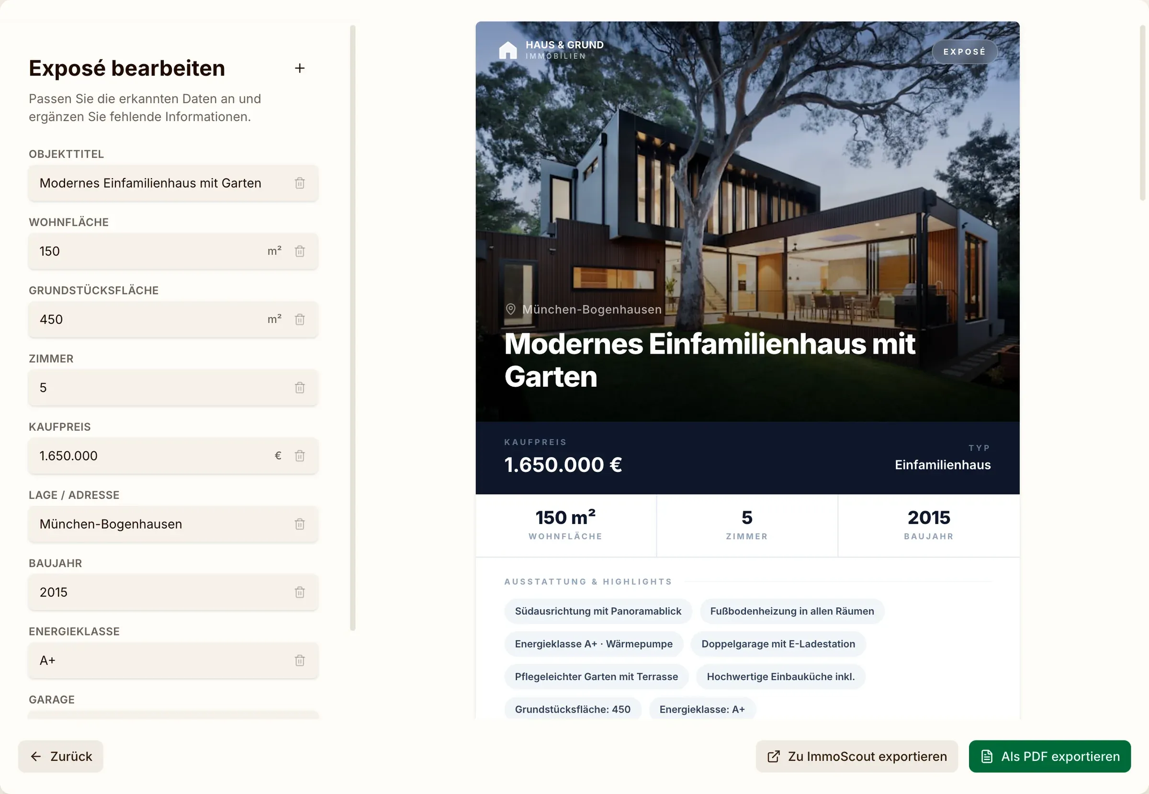Remove Kaufpreis field using trash icon
This screenshot has width=1149, height=794.
click(x=300, y=456)
